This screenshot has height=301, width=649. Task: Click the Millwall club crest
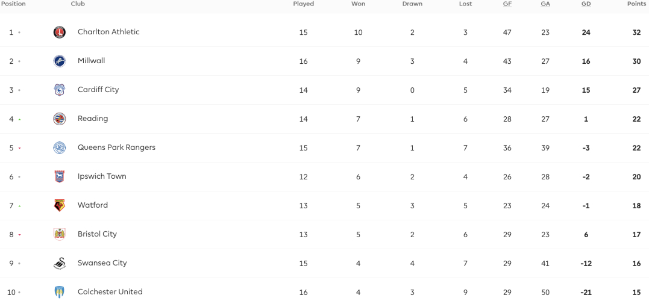(60, 61)
